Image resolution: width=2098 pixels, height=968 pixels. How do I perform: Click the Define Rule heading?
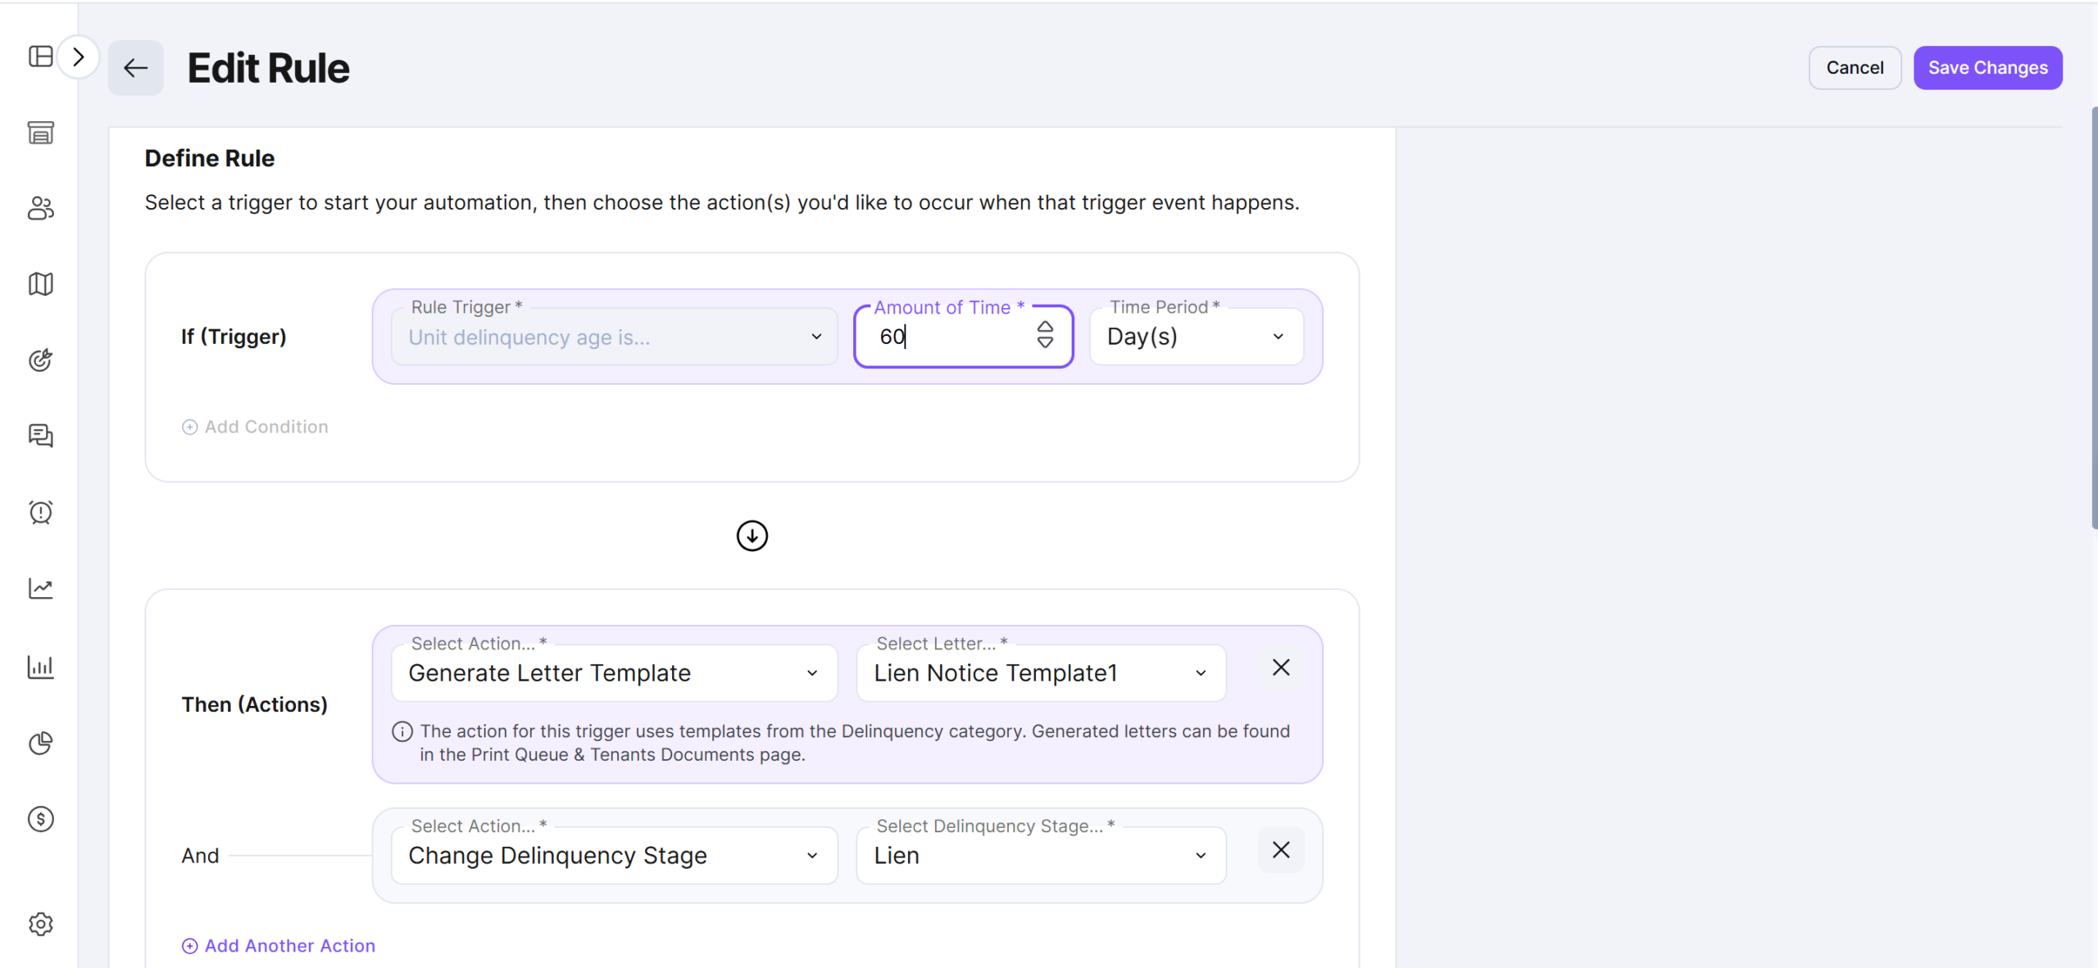(x=210, y=158)
